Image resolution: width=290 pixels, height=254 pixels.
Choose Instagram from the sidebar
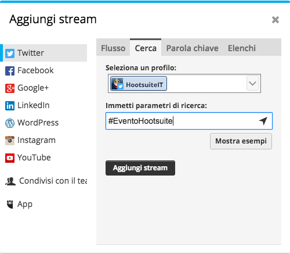pyautogui.click(x=43, y=140)
